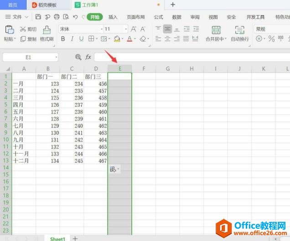Expand Merge and Center dropdown arrow
Viewport: 290px width, 241px height.
pyautogui.click(x=225, y=39)
